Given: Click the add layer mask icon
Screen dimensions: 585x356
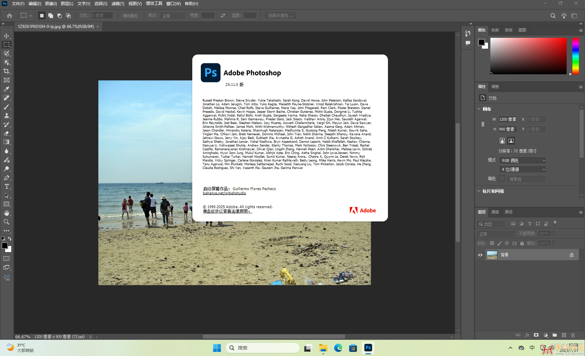Looking at the screenshot, I should point(536,335).
